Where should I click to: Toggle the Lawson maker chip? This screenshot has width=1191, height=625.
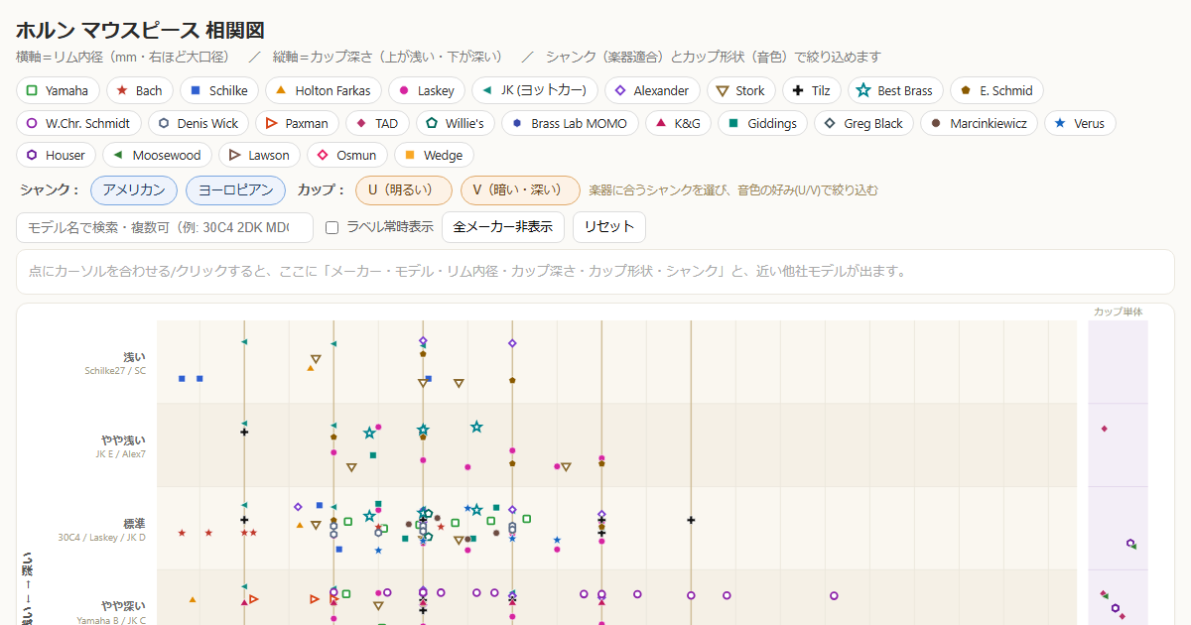pyautogui.click(x=259, y=155)
